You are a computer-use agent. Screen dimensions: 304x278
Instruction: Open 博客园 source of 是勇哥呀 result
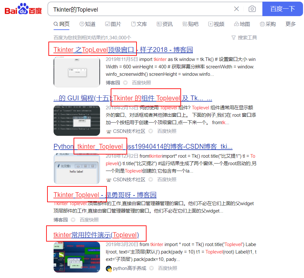tap(60, 220)
